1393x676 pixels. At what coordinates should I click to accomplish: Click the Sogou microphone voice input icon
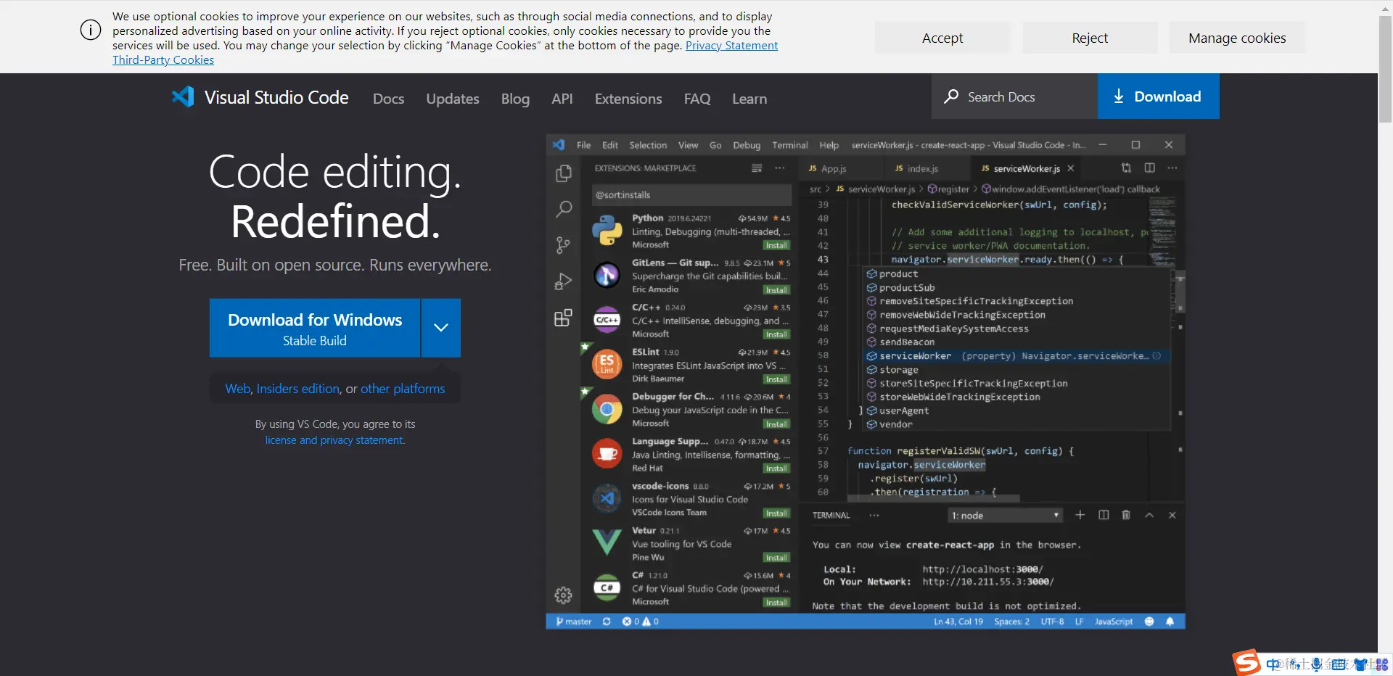1316,664
